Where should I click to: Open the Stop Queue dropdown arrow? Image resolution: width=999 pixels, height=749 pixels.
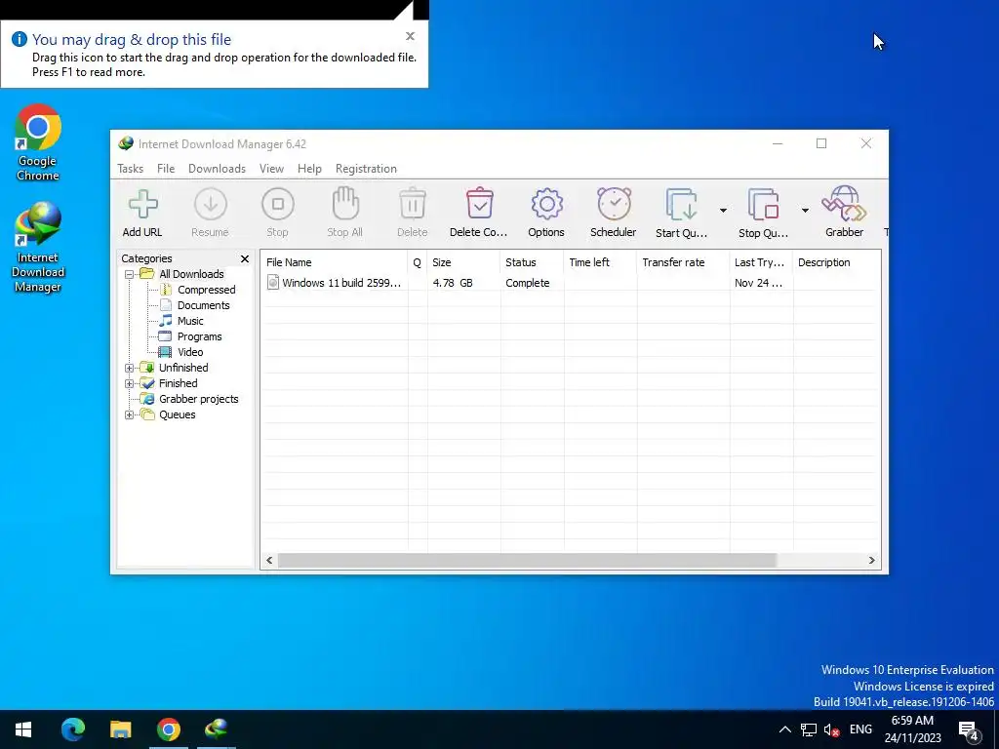coord(805,211)
